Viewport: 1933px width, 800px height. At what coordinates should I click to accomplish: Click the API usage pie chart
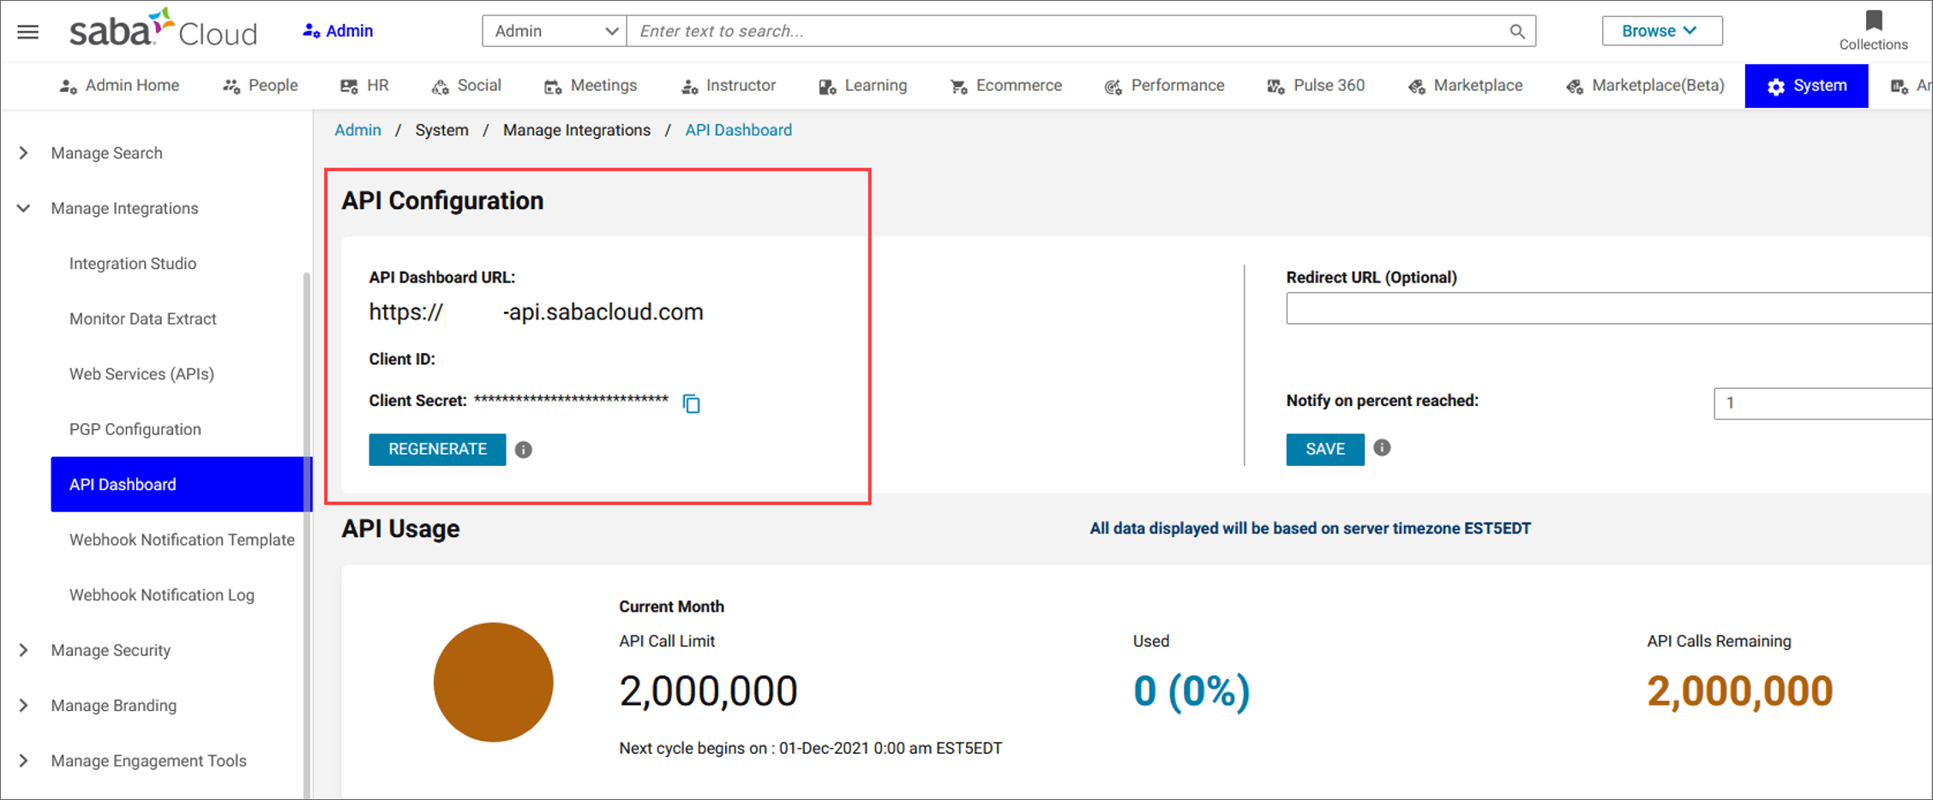493,683
